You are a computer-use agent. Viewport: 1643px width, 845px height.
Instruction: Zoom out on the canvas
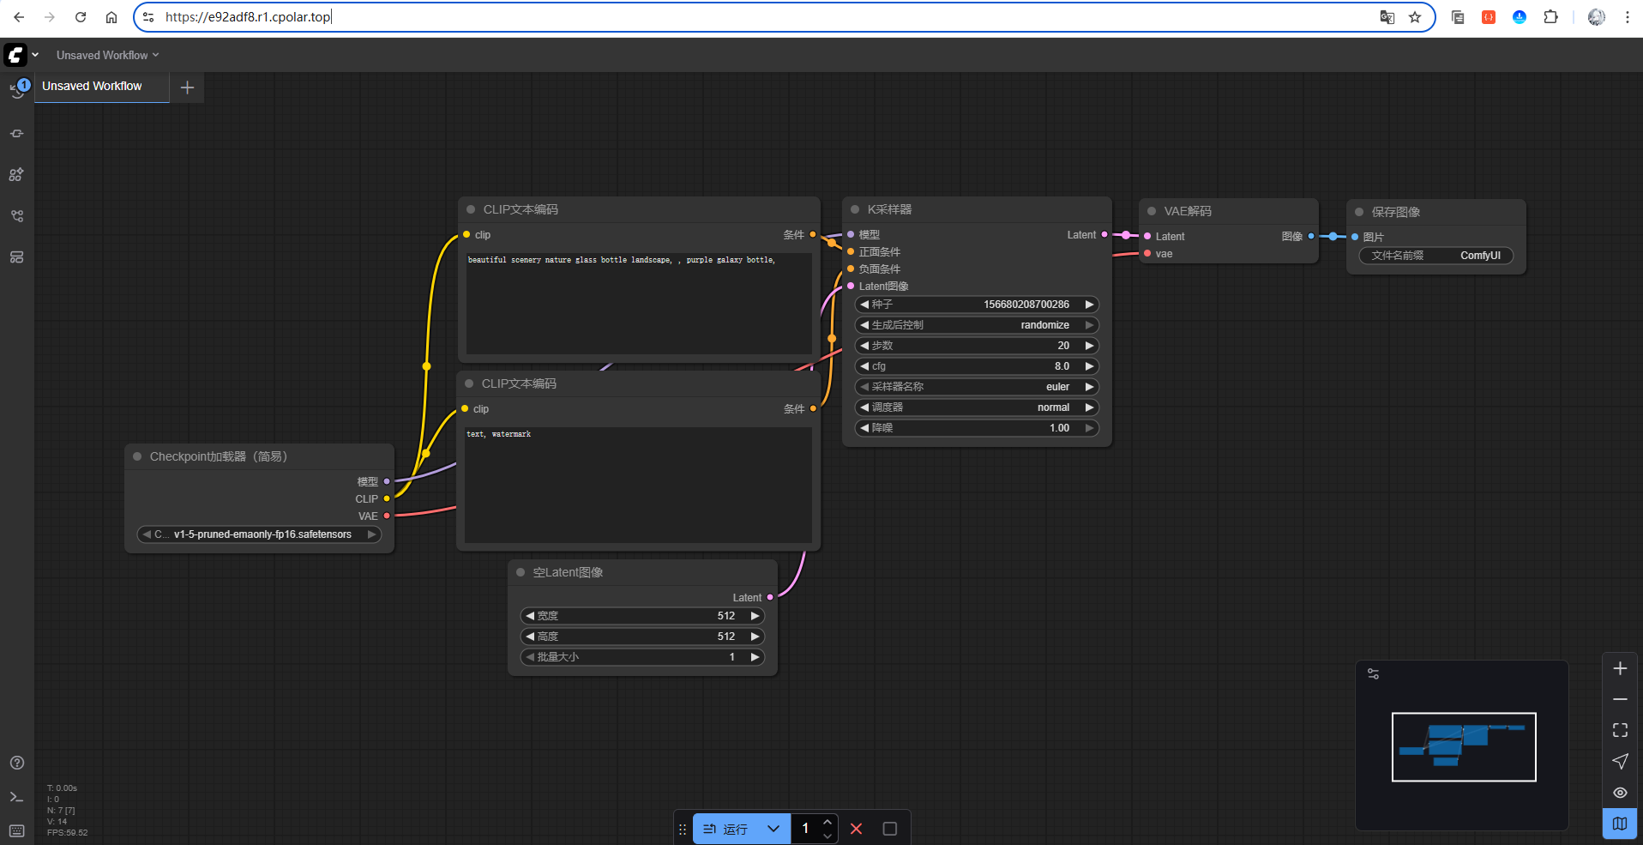[x=1620, y=699]
